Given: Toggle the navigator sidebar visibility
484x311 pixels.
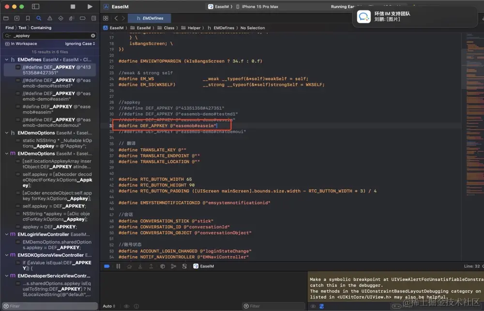Looking at the screenshot, I should click(35, 6).
